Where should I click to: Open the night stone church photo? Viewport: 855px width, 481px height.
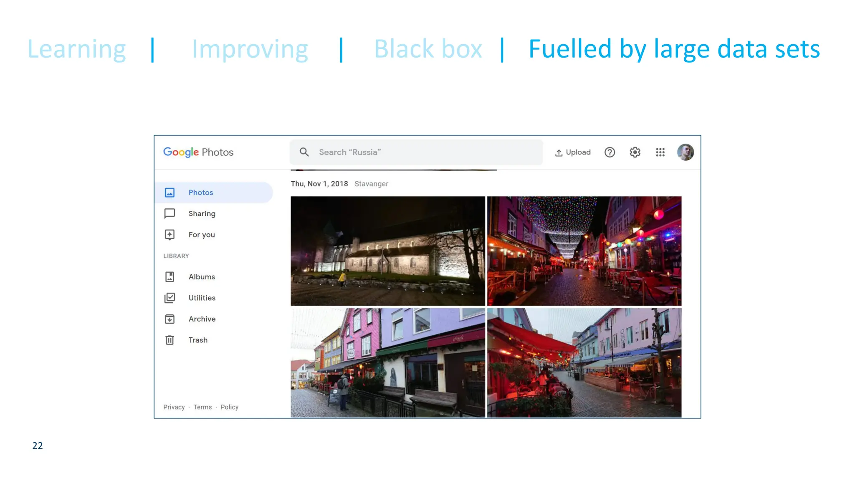tap(388, 251)
